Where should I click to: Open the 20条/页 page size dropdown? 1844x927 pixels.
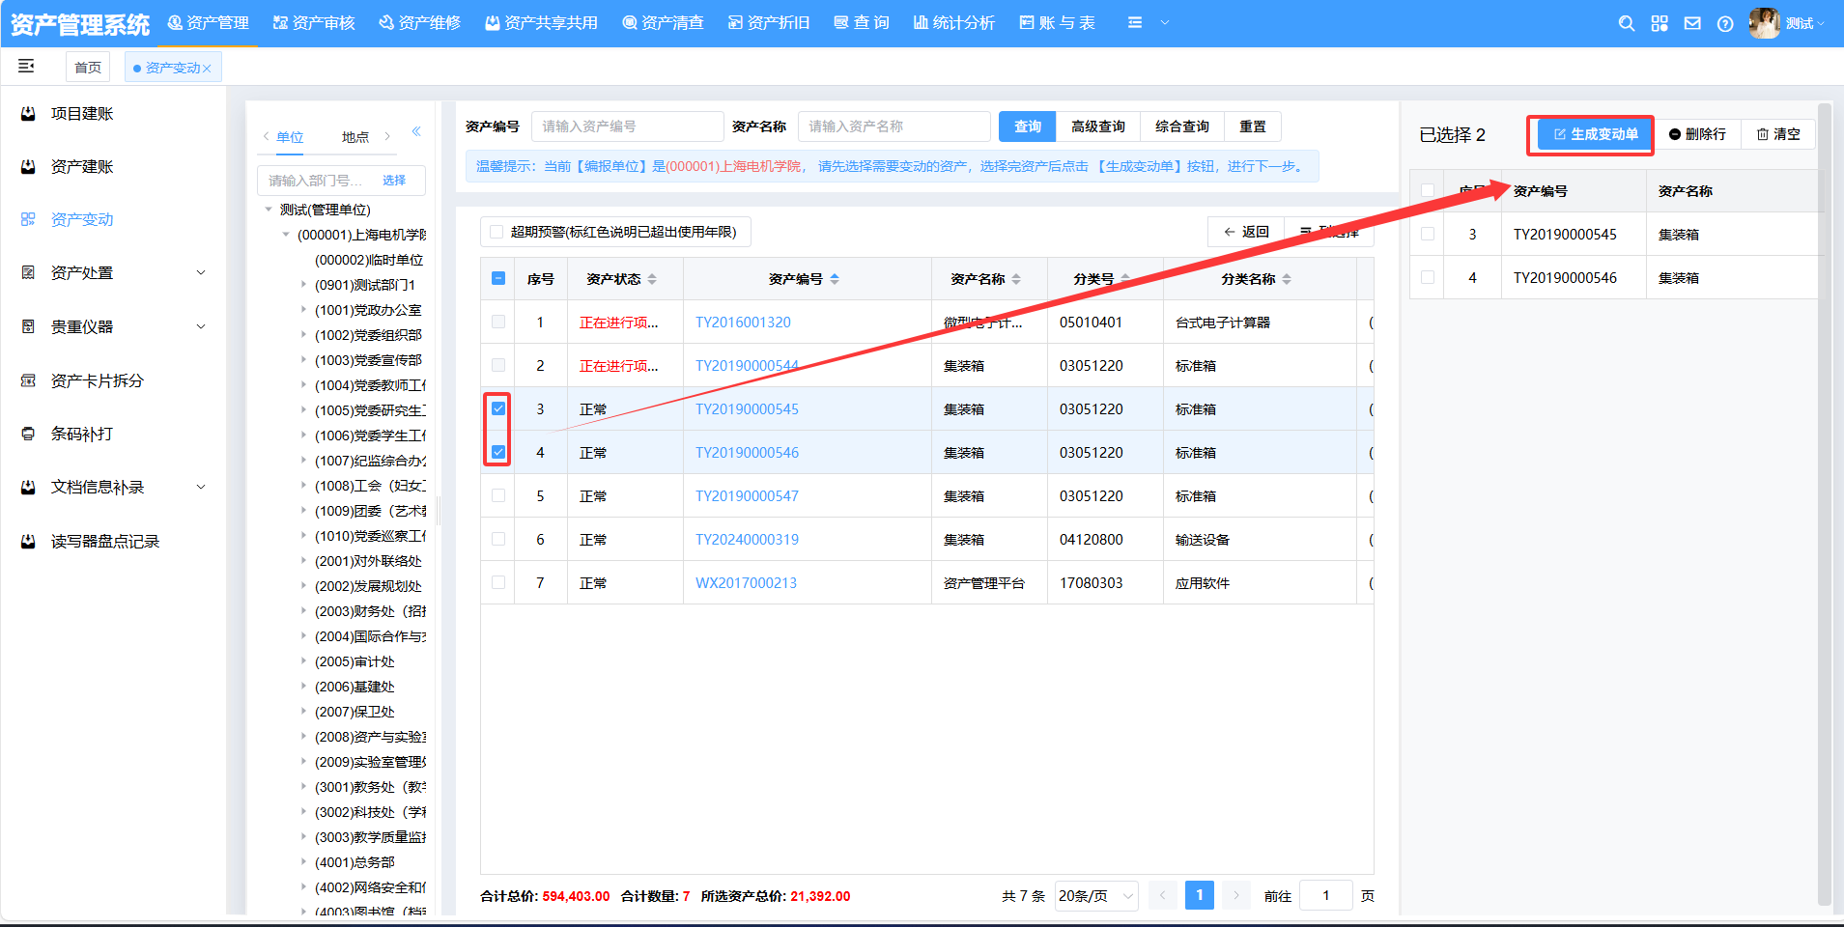click(x=1095, y=896)
